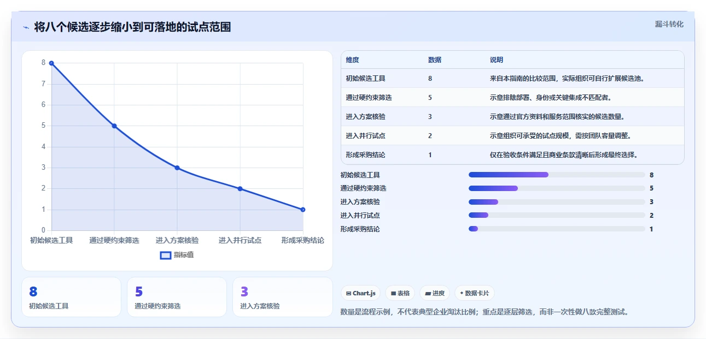This screenshot has height=339, width=706.
Task: Click the 初始候选工具 x-axis label on chart
Action: tap(51, 240)
